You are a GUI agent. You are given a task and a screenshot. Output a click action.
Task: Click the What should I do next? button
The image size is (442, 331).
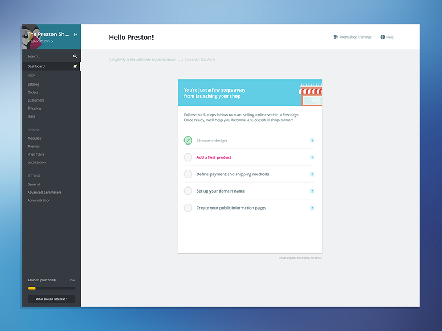click(51, 298)
